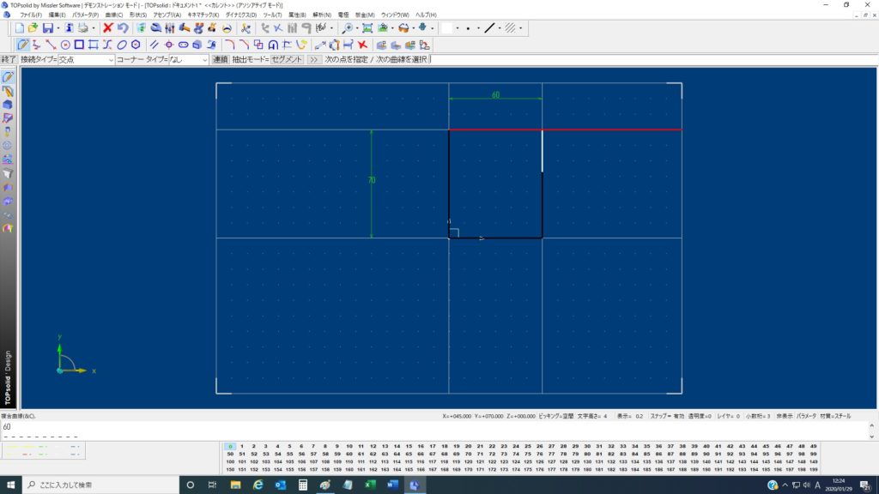Click the セグメント extraction mode button
The height and width of the screenshot is (494, 879).
287,59
